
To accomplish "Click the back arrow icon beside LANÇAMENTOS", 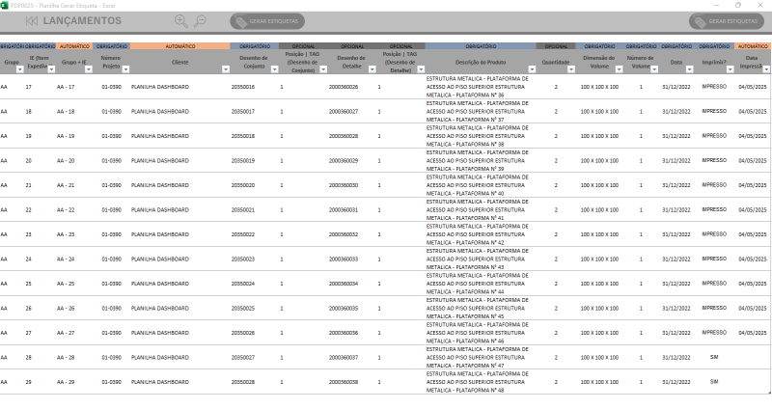I will click(x=32, y=20).
